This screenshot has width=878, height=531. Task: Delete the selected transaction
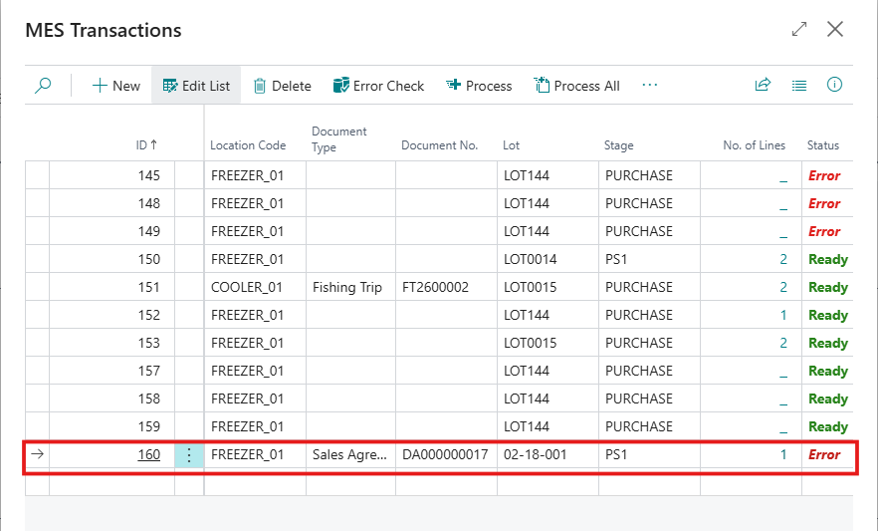[x=282, y=86]
